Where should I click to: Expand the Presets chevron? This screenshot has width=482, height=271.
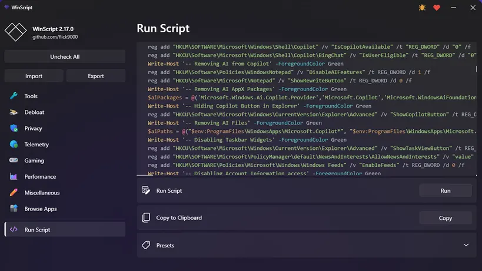pos(466,245)
